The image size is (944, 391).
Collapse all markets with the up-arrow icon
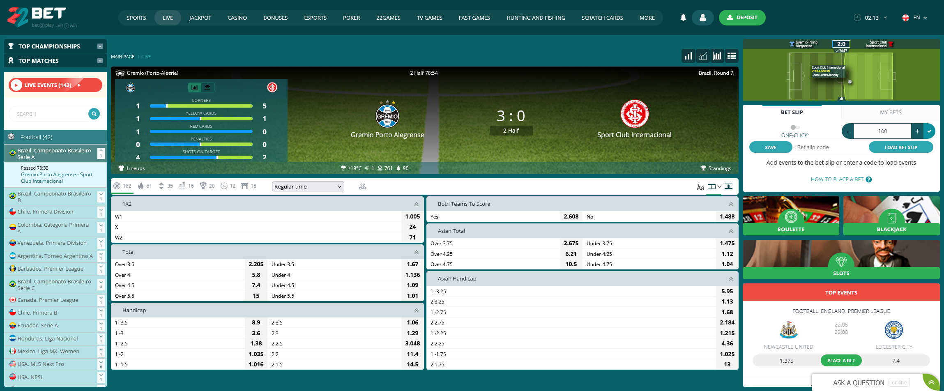click(729, 186)
